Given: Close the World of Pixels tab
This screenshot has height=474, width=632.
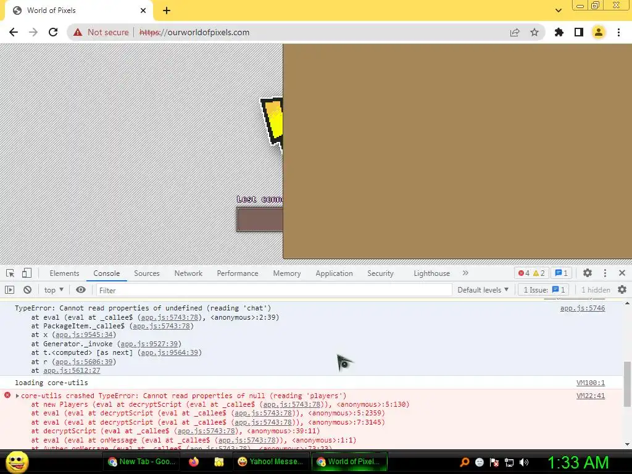Looking at the screenshot, I should (x=143, y=10).
